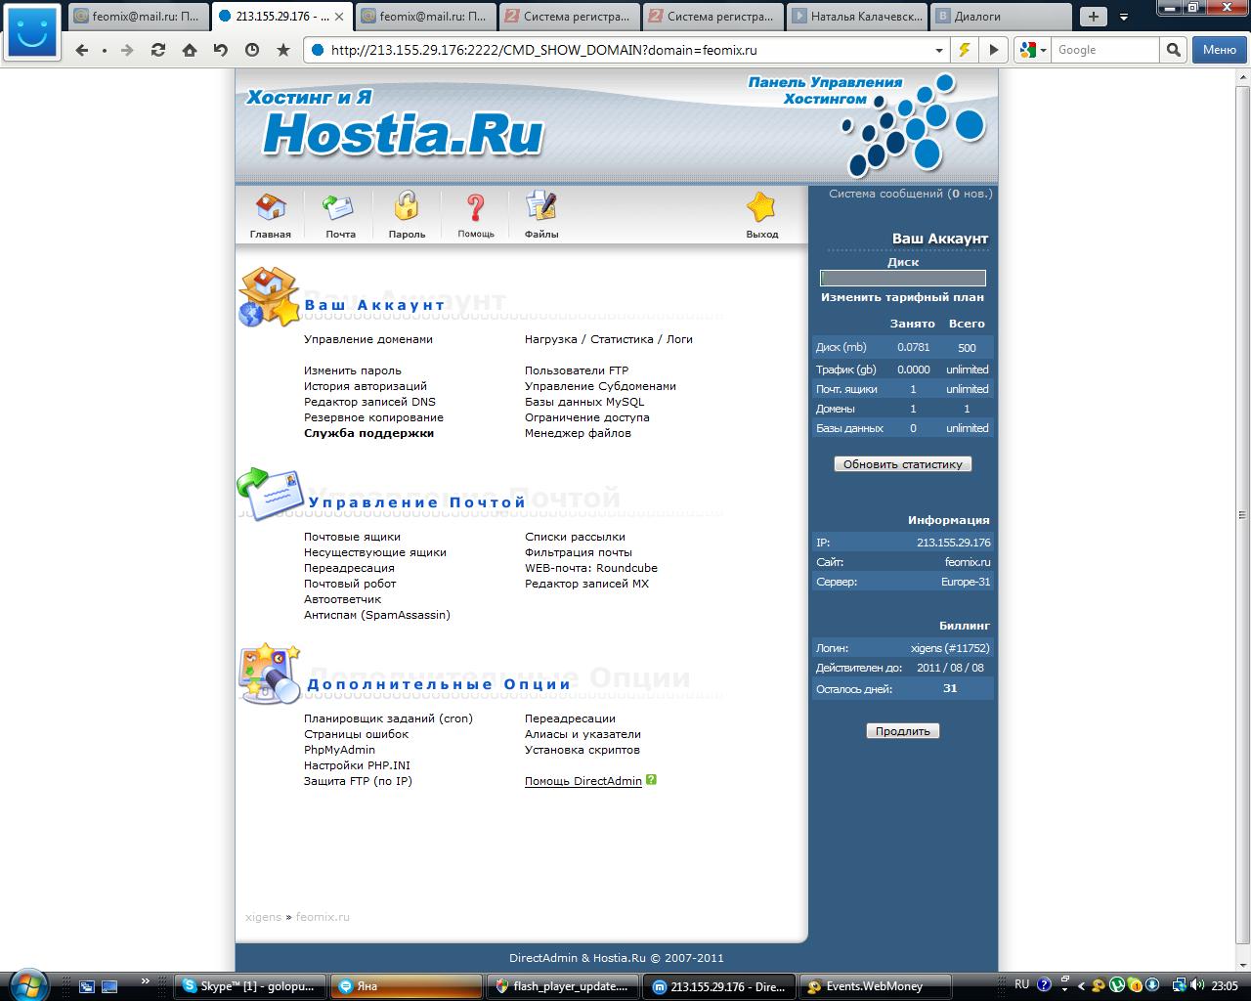Open Служба поддержки link
This screenshot has width=1251, height=1001.
click(x=368, y=433)
